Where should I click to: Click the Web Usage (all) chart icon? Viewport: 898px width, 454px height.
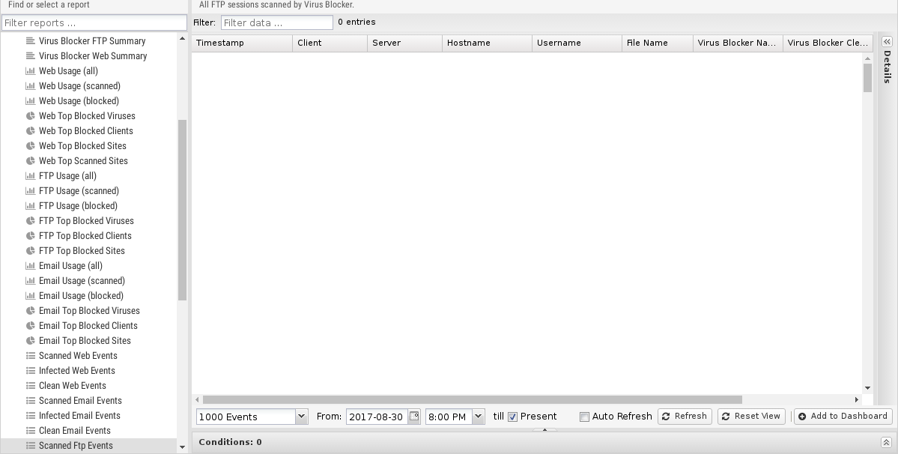pos(31,71)
